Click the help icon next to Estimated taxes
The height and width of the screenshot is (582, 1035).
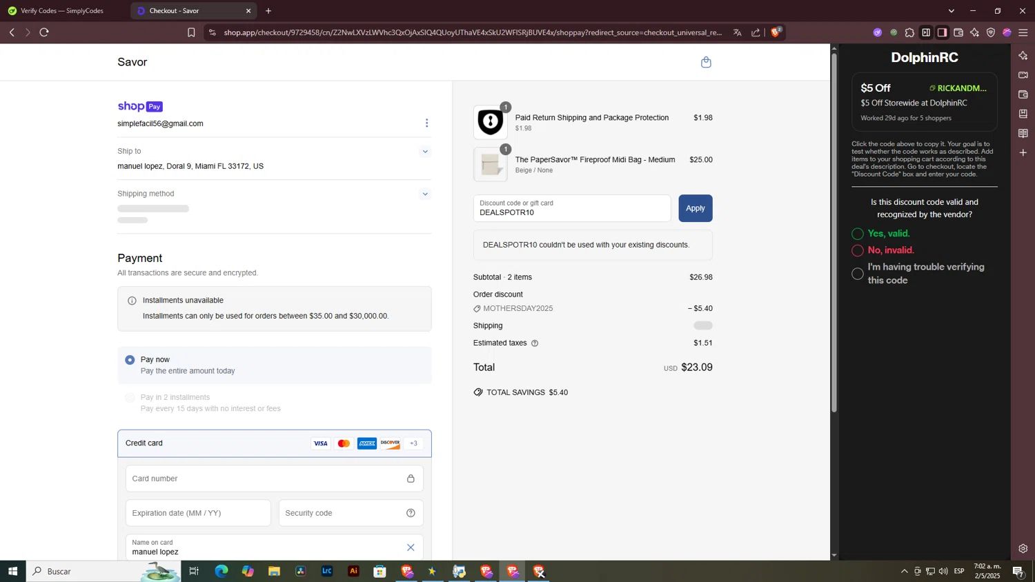point(535,343)
